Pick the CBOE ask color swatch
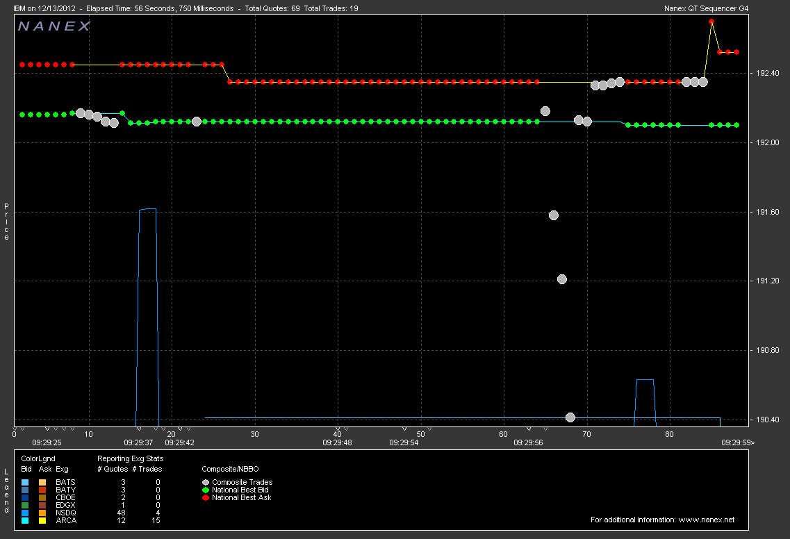Screen dimensions: 790x539 (42, 498)
